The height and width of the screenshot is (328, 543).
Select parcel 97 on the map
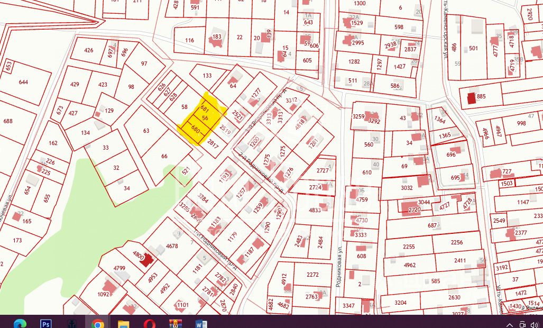[144, 63]
